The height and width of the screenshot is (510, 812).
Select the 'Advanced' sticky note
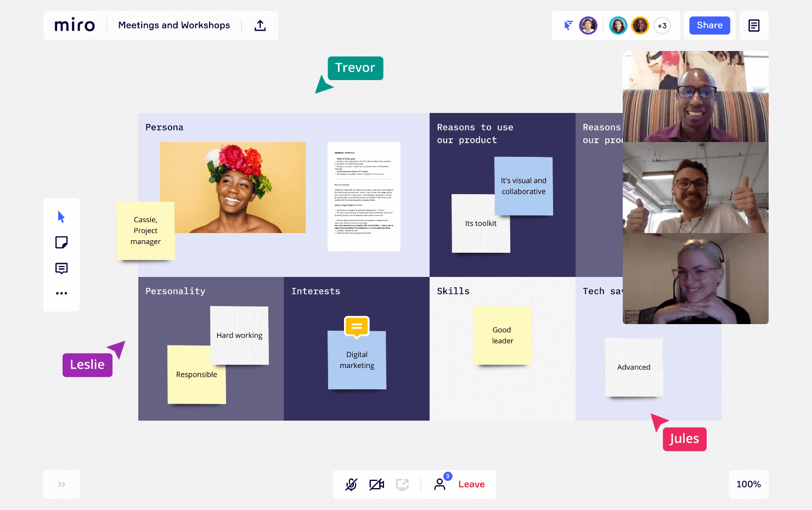tap(634, 367)
